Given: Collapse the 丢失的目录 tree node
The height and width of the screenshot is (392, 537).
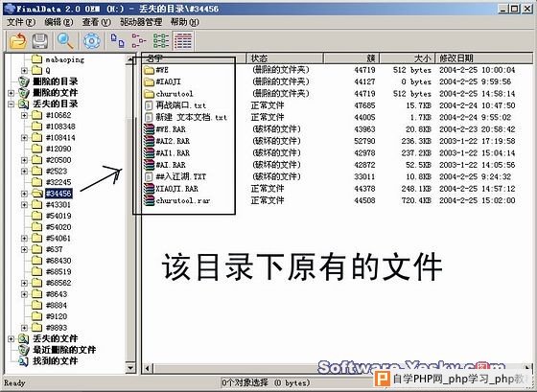Looking at the screenshot, I should (x=11, y=104).
